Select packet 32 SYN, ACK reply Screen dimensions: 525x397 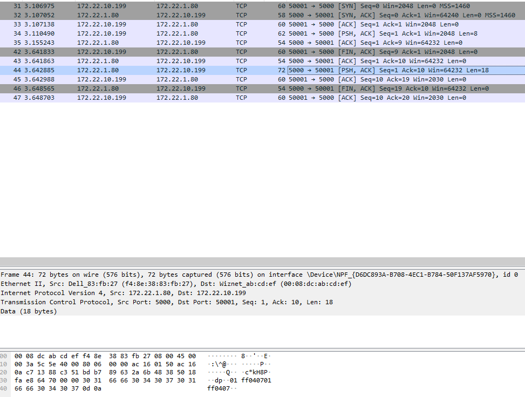(x=262, y=15)
